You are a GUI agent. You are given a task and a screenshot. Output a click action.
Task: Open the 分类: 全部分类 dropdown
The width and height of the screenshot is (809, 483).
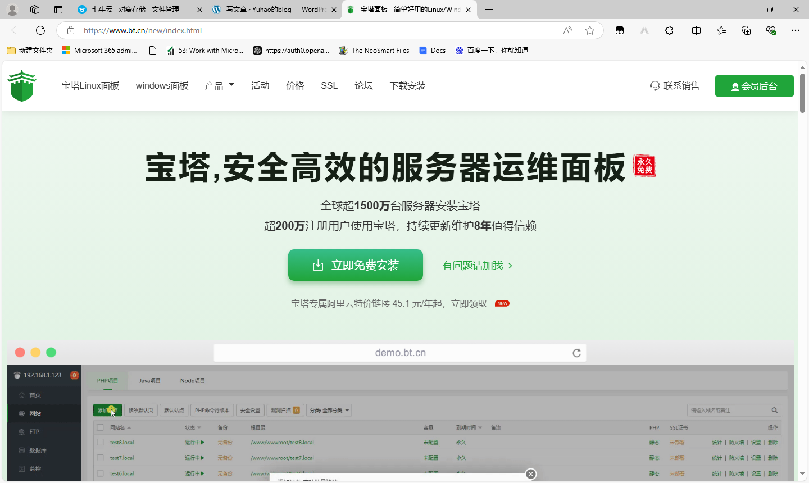point(329,410)
